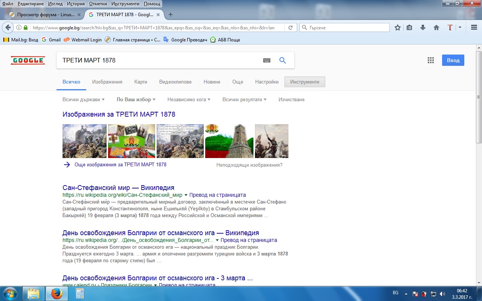Close the Просмотр форума tab
Screen dimensions: 482x301
(79, 15)
